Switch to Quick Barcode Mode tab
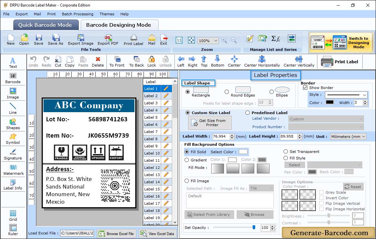This screenshot has width=376, height=239. pos(46,25)
